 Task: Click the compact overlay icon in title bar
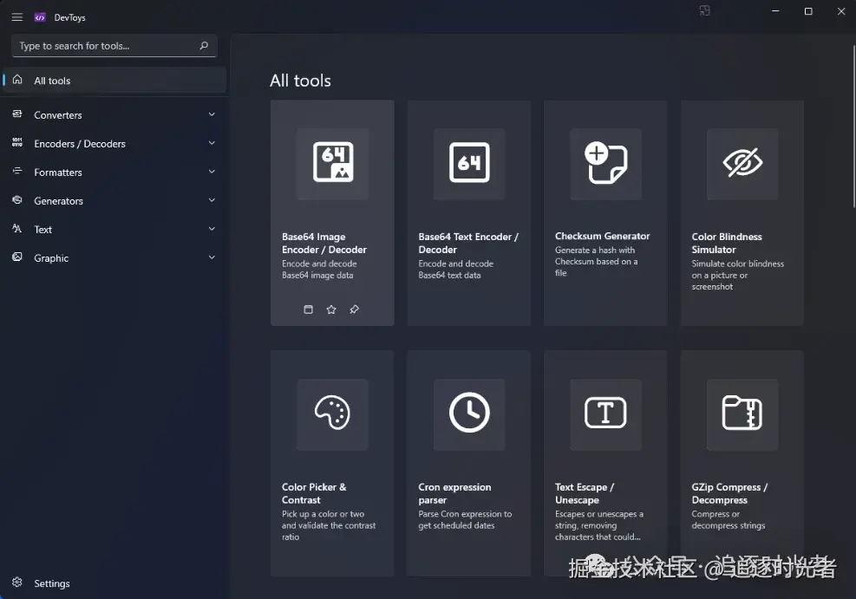705,11
